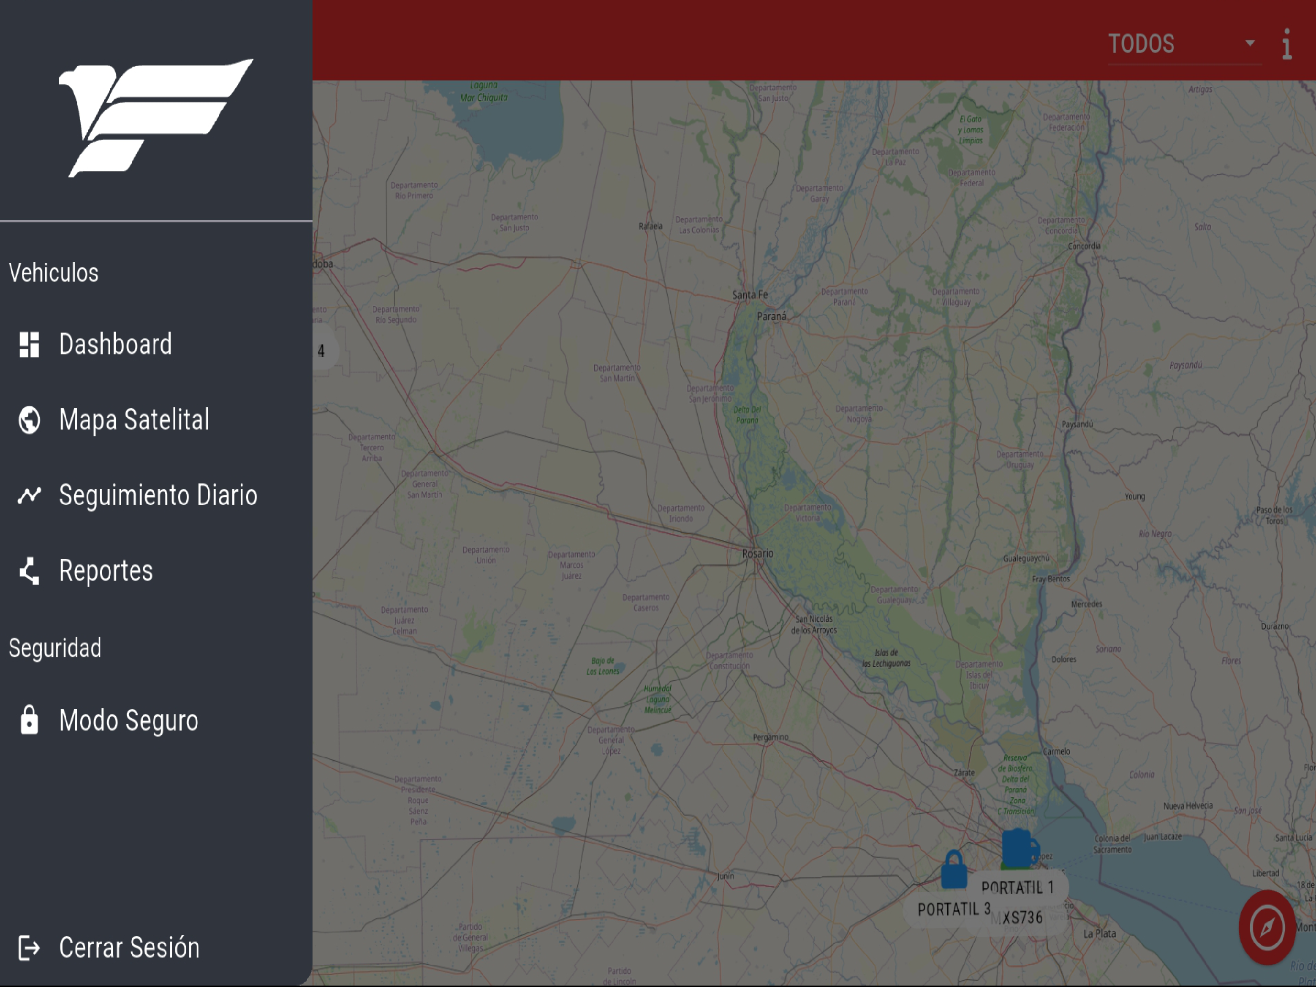Go to Seguimiento Diario

pos(156,495)
